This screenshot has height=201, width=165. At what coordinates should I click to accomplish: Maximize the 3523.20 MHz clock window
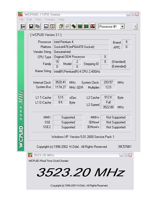(x=126, y=155)
